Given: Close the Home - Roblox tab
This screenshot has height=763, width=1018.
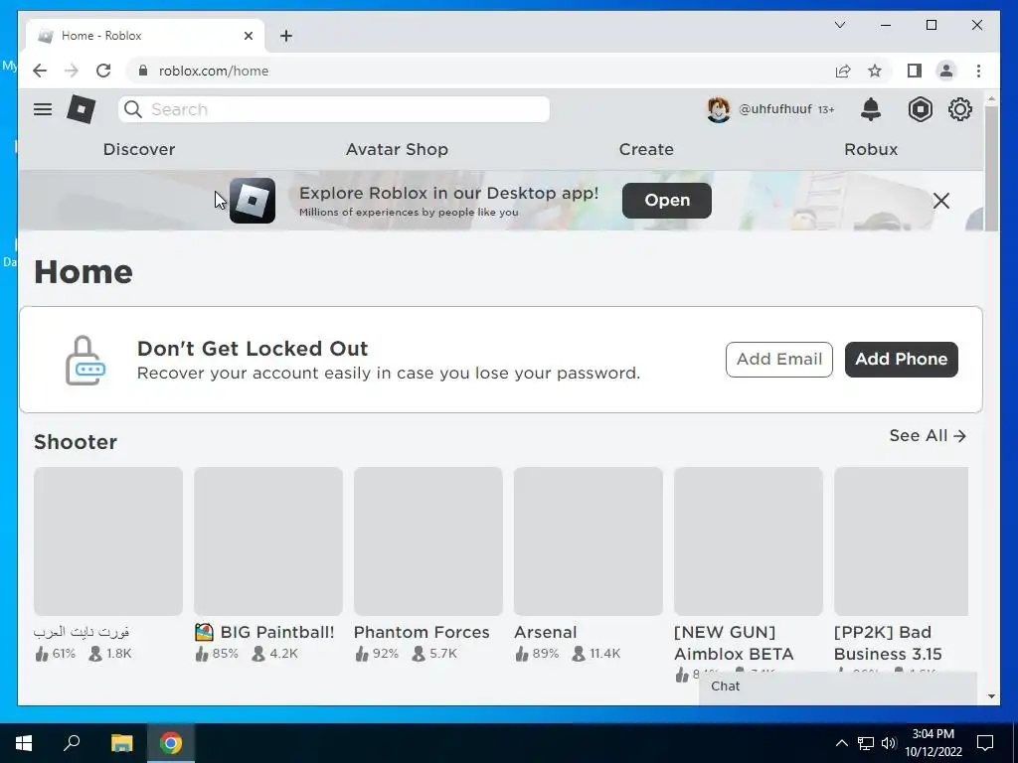Looking at the screenshot, I should [248, 36].
